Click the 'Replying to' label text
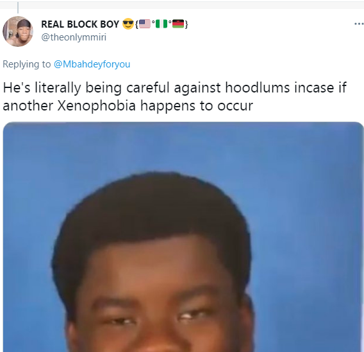This screenshot has width=364, height=352. [x=27, y=64]
